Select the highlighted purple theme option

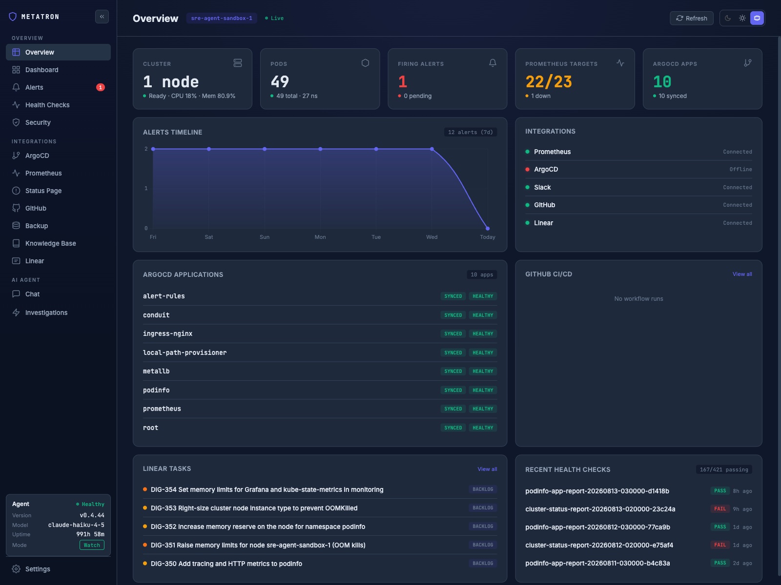point(757,18)
